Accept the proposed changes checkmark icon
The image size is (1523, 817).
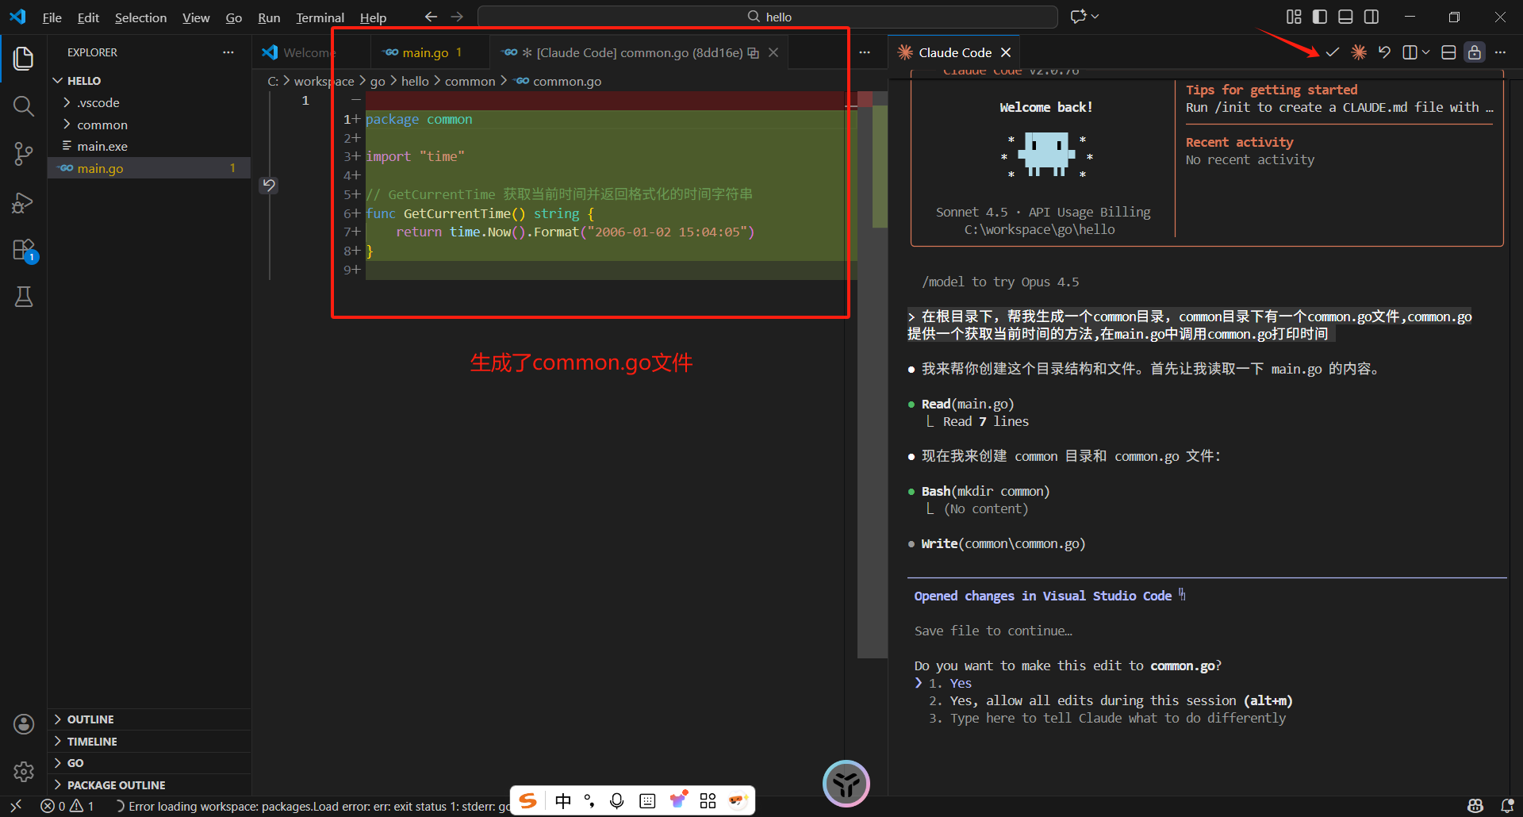click(1333, 52)
